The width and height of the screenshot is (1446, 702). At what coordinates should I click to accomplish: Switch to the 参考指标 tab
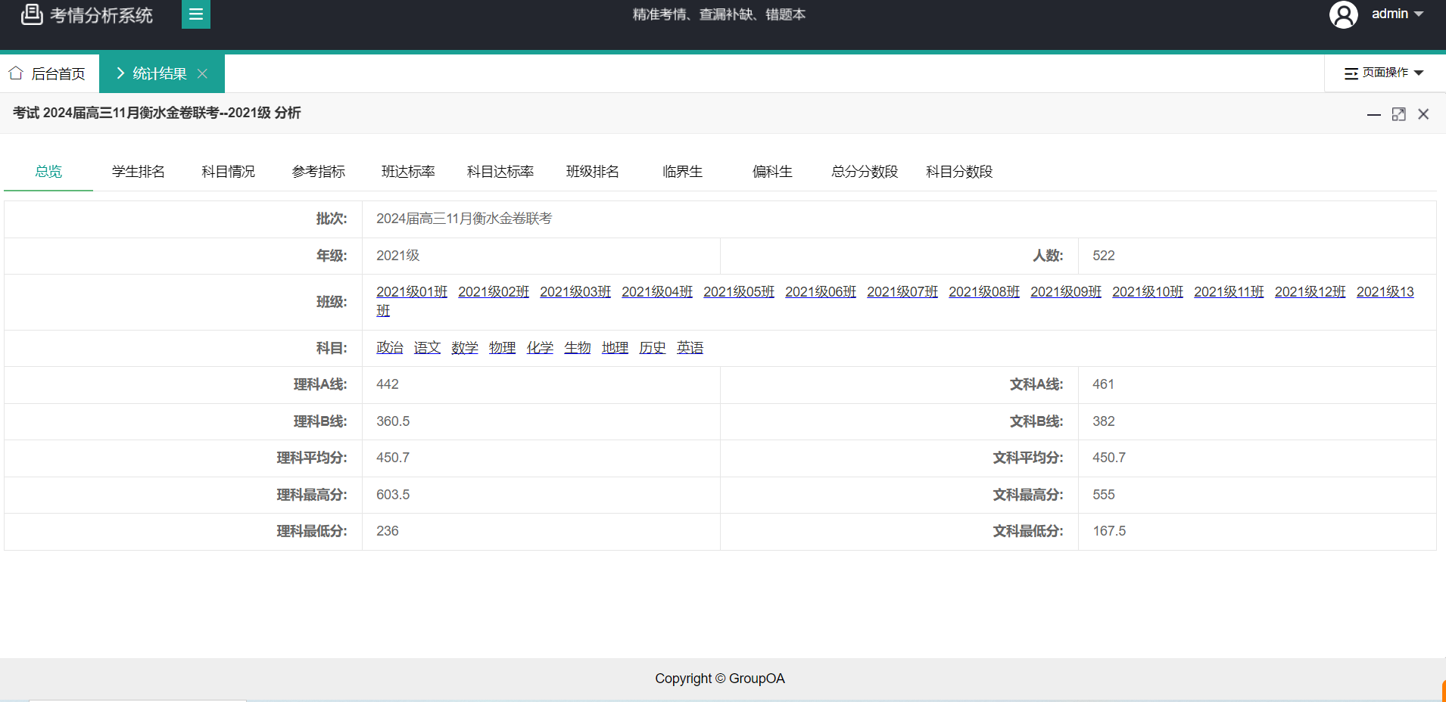pos(318,172)
